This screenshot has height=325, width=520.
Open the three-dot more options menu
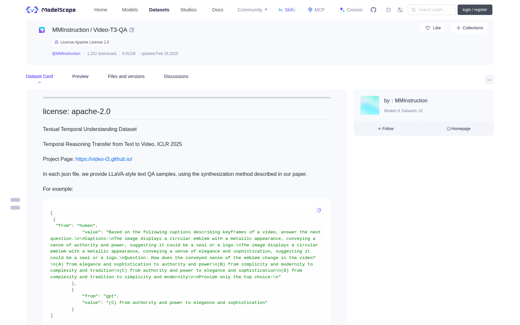(489, 80)
